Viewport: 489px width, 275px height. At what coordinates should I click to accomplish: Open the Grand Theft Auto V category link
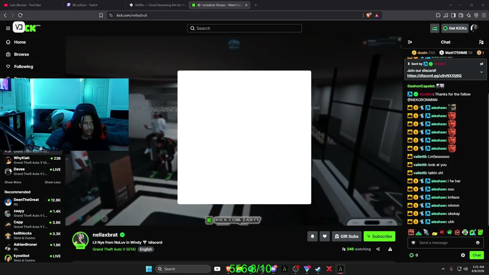tap(114, 249)
